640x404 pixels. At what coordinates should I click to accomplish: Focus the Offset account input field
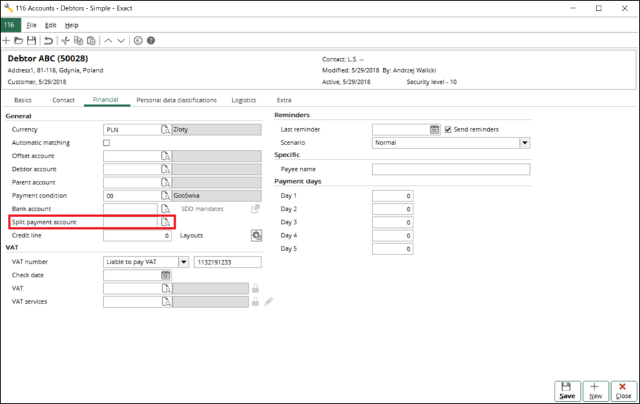[132, 156]
